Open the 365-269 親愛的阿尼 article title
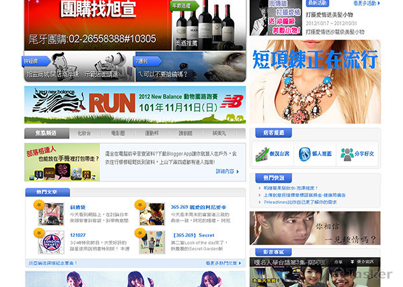 coord(198,207)
